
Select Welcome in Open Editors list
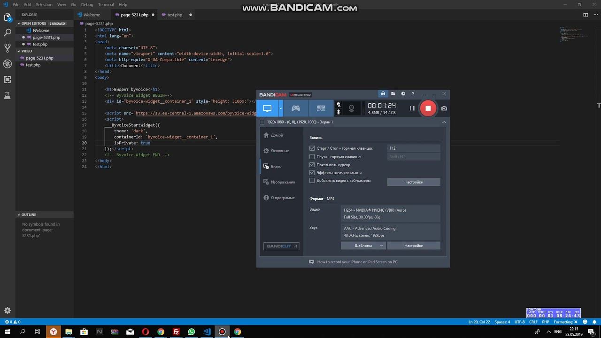click(41, 31)
